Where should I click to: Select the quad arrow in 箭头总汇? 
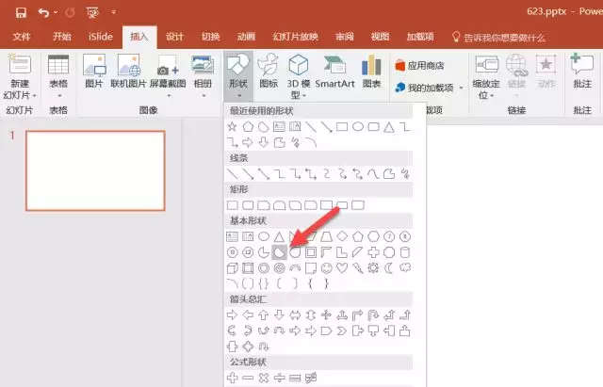tap(327, 315)
